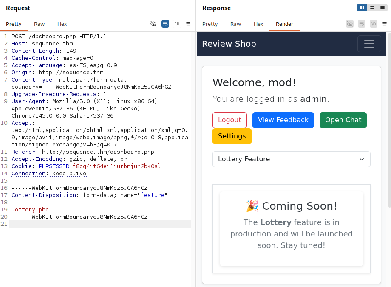Select combined single-view layout icon

382,8
